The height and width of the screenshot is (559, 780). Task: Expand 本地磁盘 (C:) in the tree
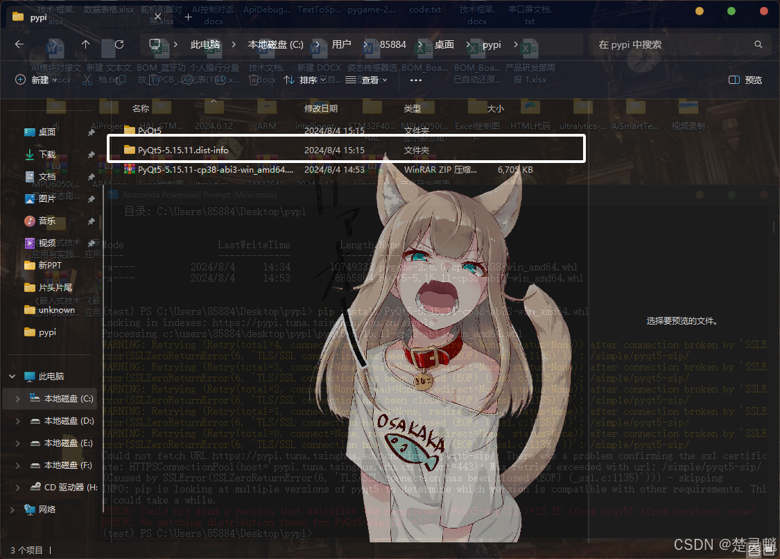click(x=18, y=399)
